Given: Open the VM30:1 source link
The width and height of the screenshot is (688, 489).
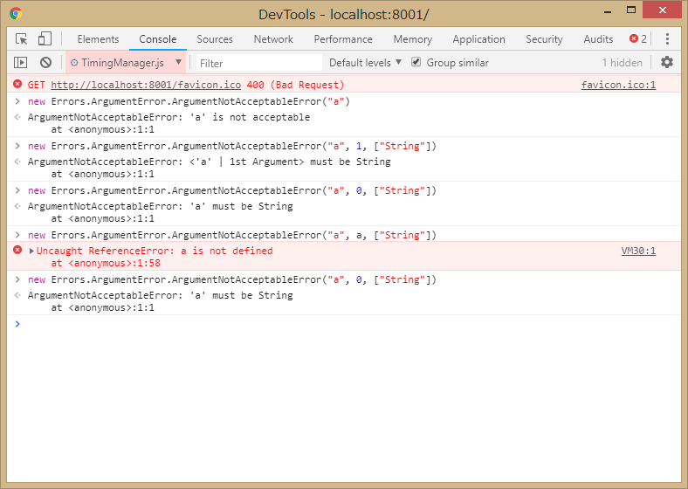Looking at the screenshot, I should click(x=638, y=251).
